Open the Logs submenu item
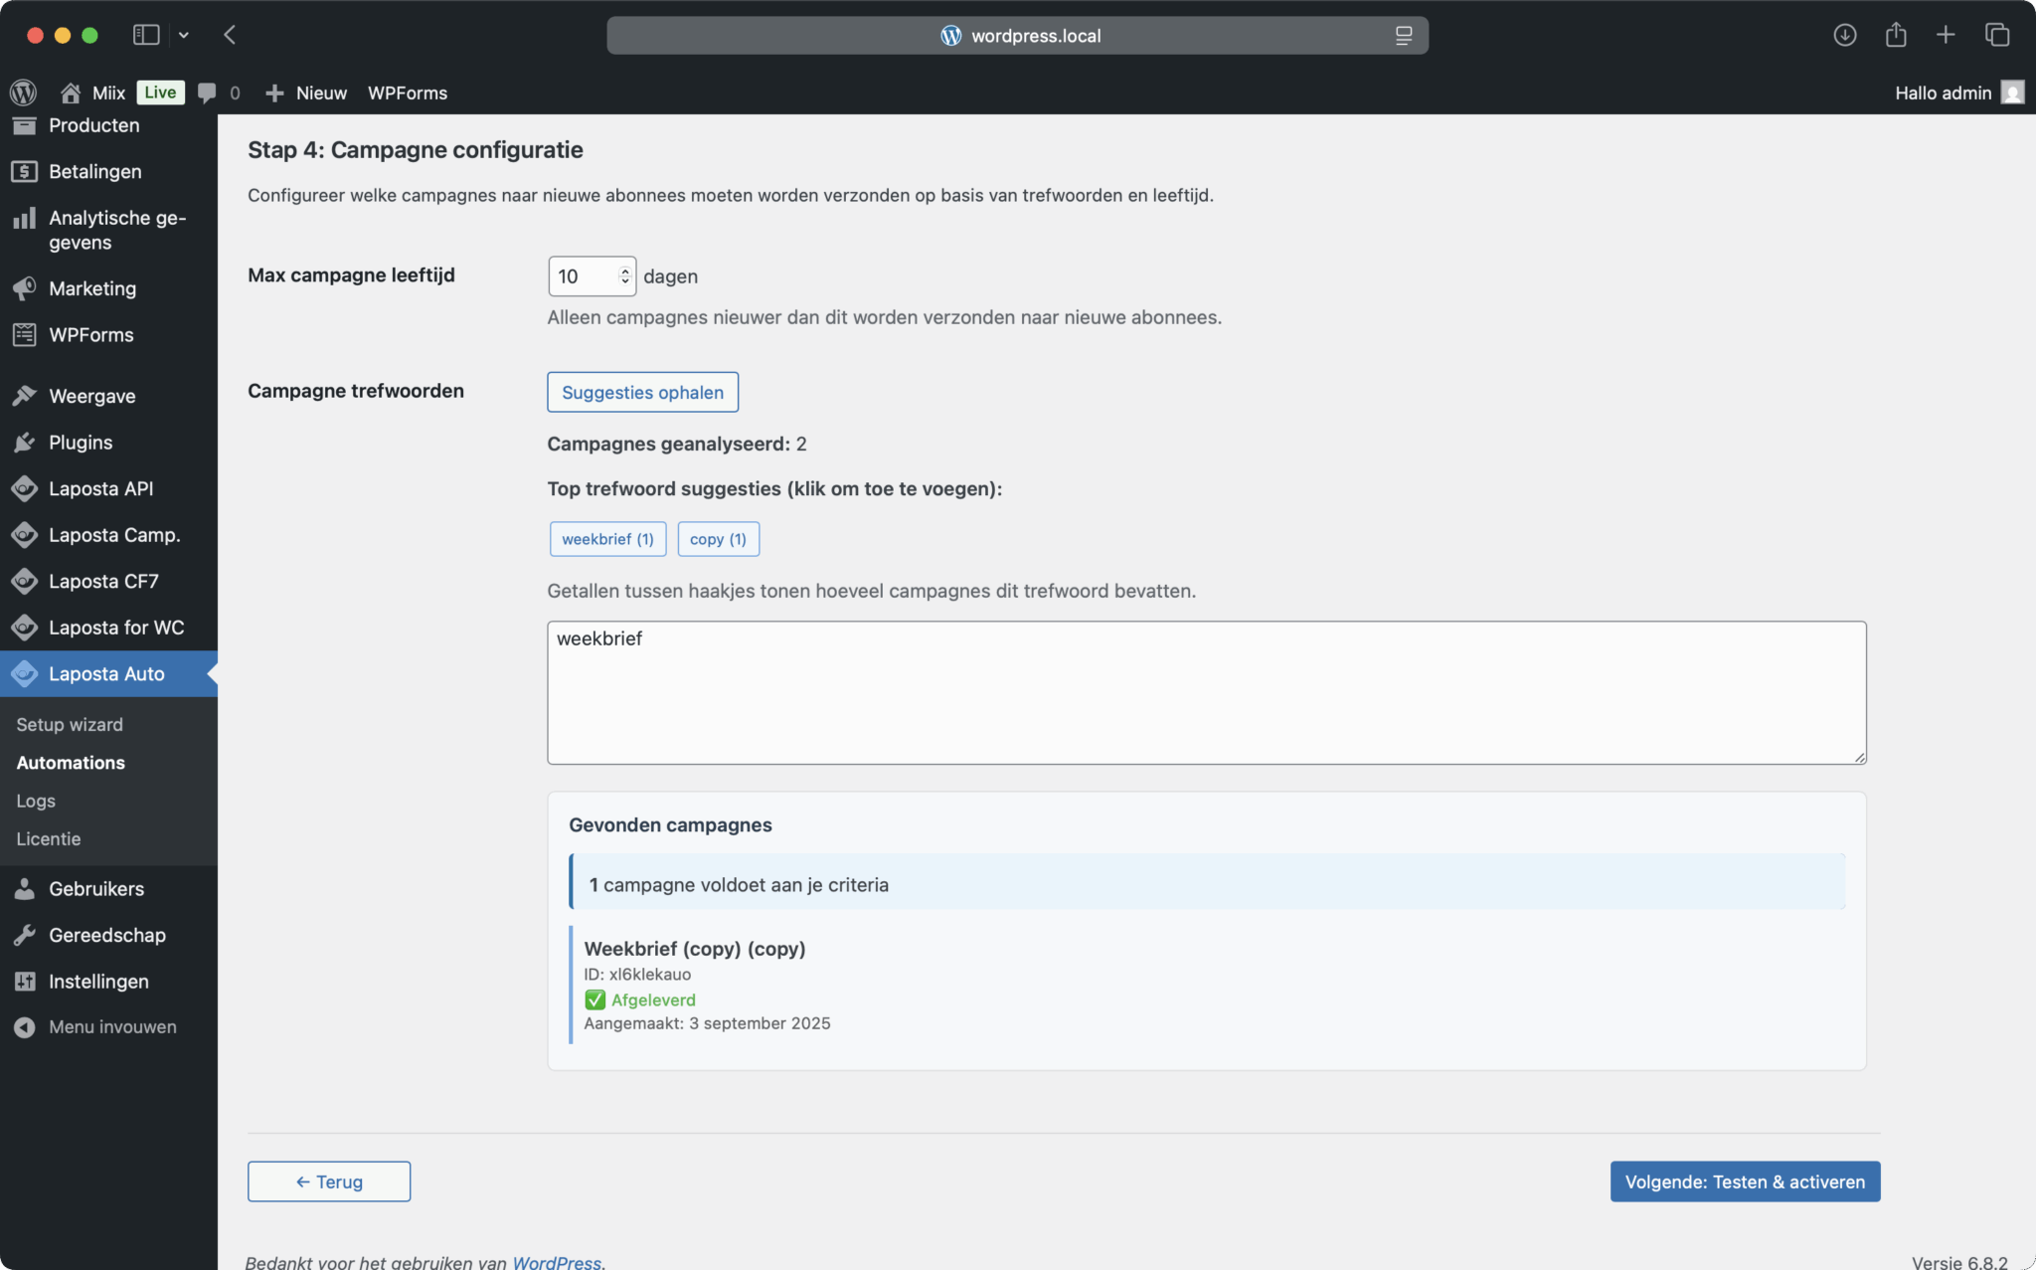Screen dimensions: 2036x1270 (x=36, y=801)
